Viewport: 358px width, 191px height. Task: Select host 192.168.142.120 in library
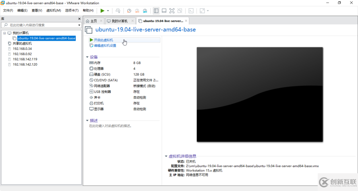pyautogui.click(x=25, y=64)
